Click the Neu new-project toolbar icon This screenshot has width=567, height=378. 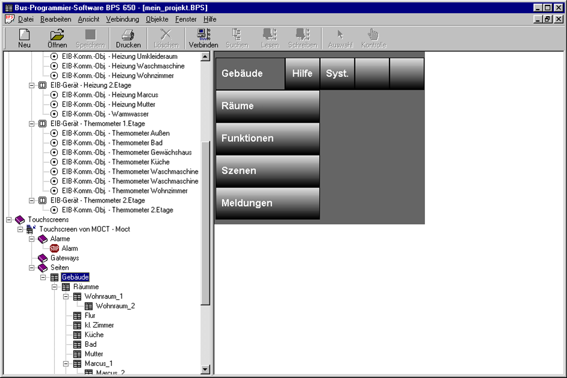click(25, 38)
